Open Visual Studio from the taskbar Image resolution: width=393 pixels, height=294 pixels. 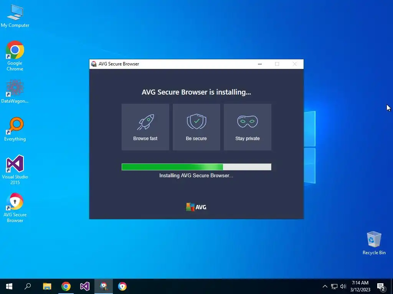click(x=85, y=286)
